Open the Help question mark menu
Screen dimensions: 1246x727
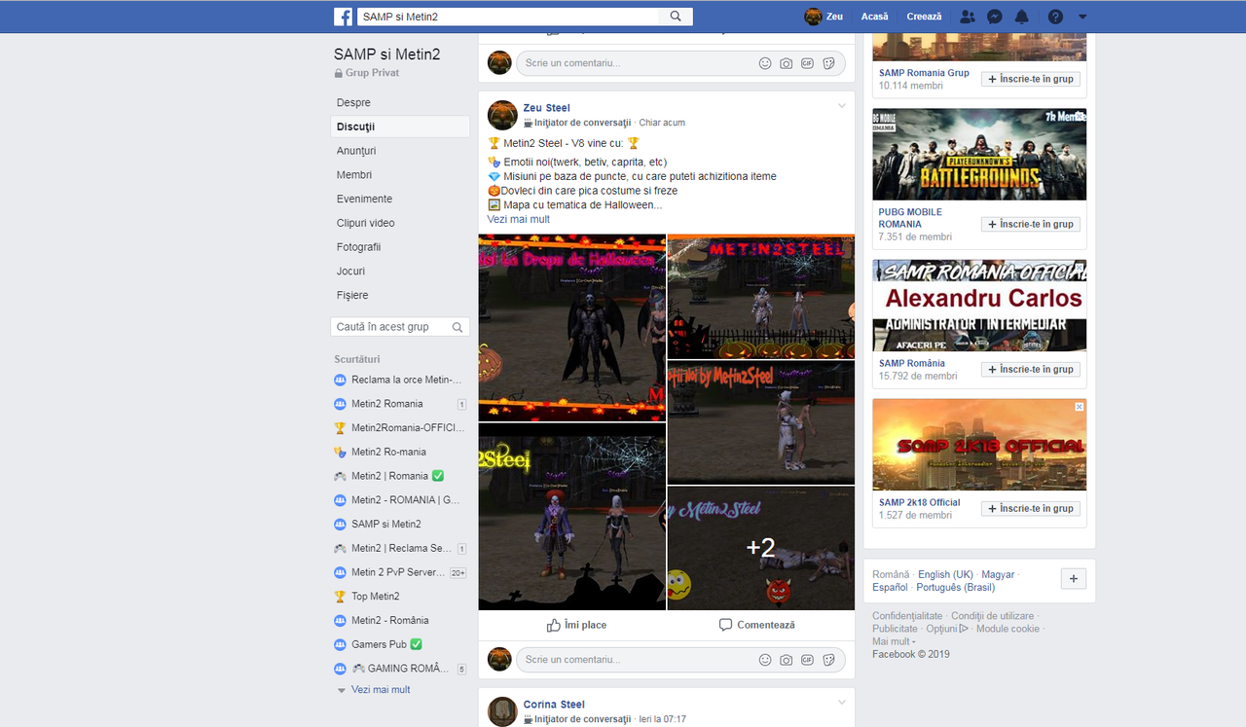pos(1053,16)
